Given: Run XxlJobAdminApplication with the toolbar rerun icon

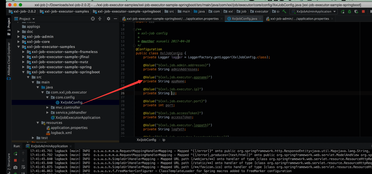Looking at the screenshot, I should point(343,11).
